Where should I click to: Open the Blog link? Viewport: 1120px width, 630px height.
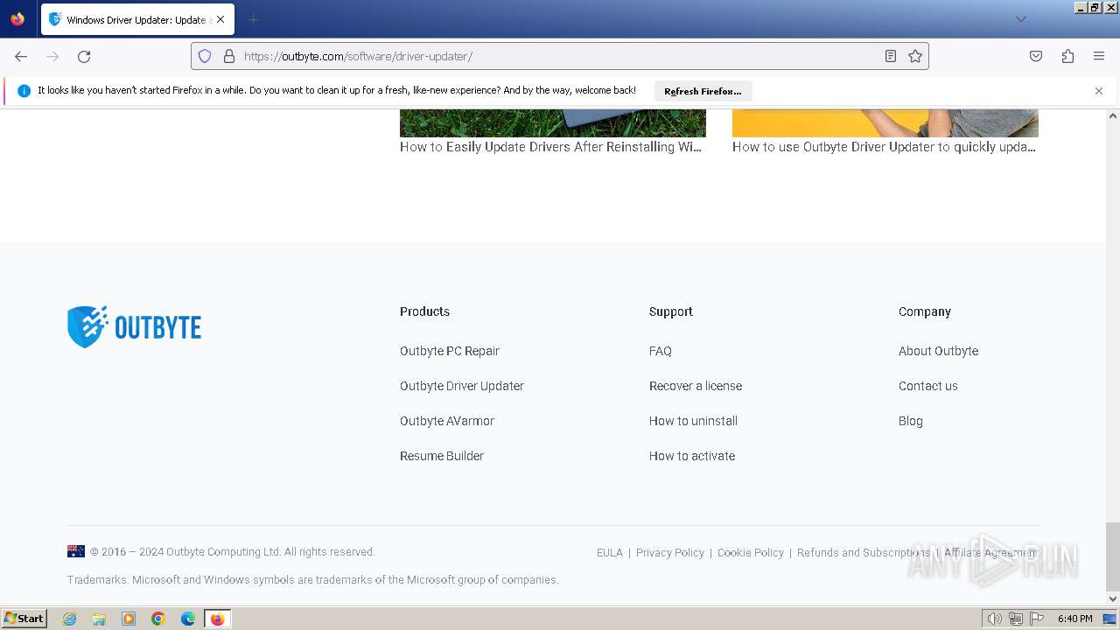[911, 421]
